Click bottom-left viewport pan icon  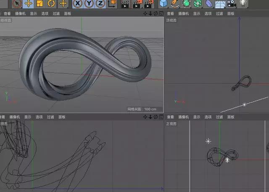point(145,117)
